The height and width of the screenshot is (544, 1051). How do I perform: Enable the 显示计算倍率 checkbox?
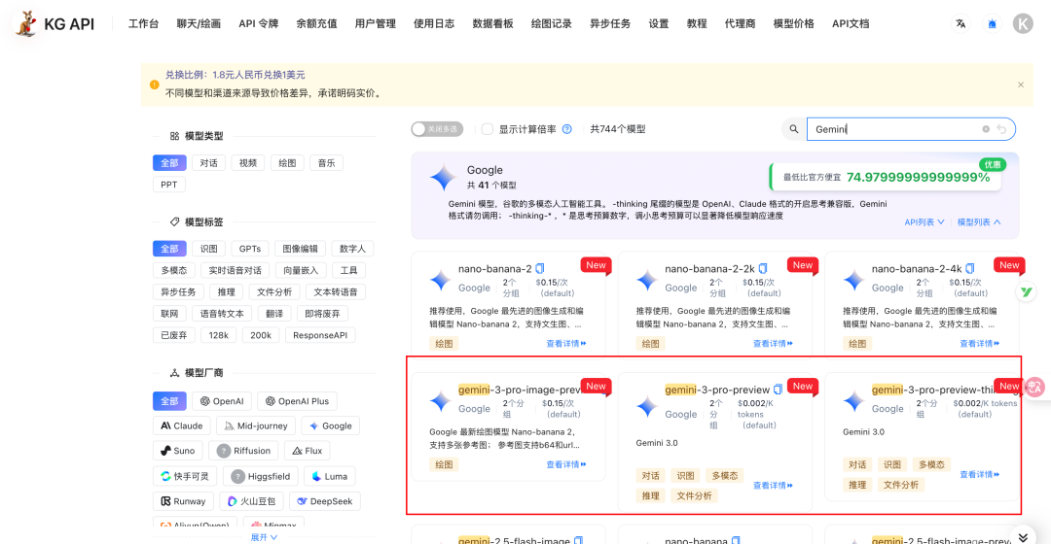point(488,129)
